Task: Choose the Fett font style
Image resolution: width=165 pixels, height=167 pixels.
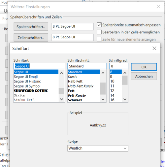Action: (x=84, y=91)
